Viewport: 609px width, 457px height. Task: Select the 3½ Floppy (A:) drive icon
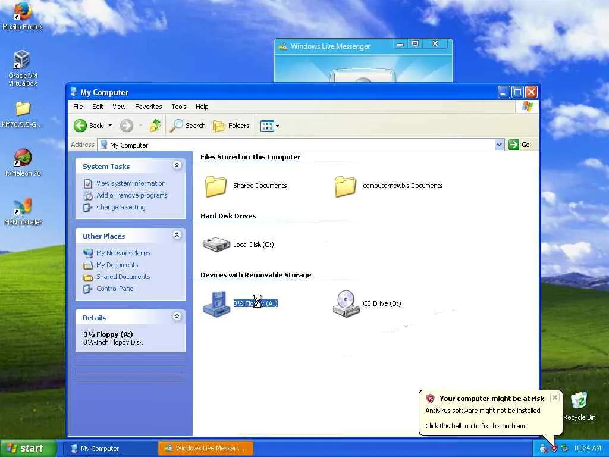(x=216, y=303)
